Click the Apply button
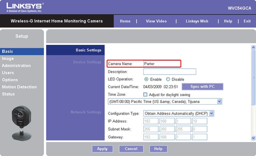 coord(102,149)
